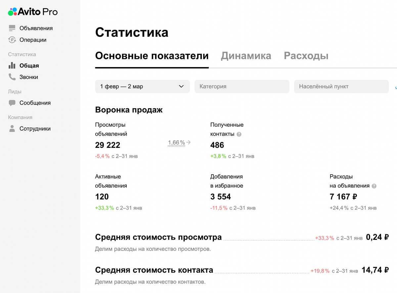Switch to the Основные показатели tab
Image resolution: width=397 pixels, height=293 pixels.
(152, 56)
